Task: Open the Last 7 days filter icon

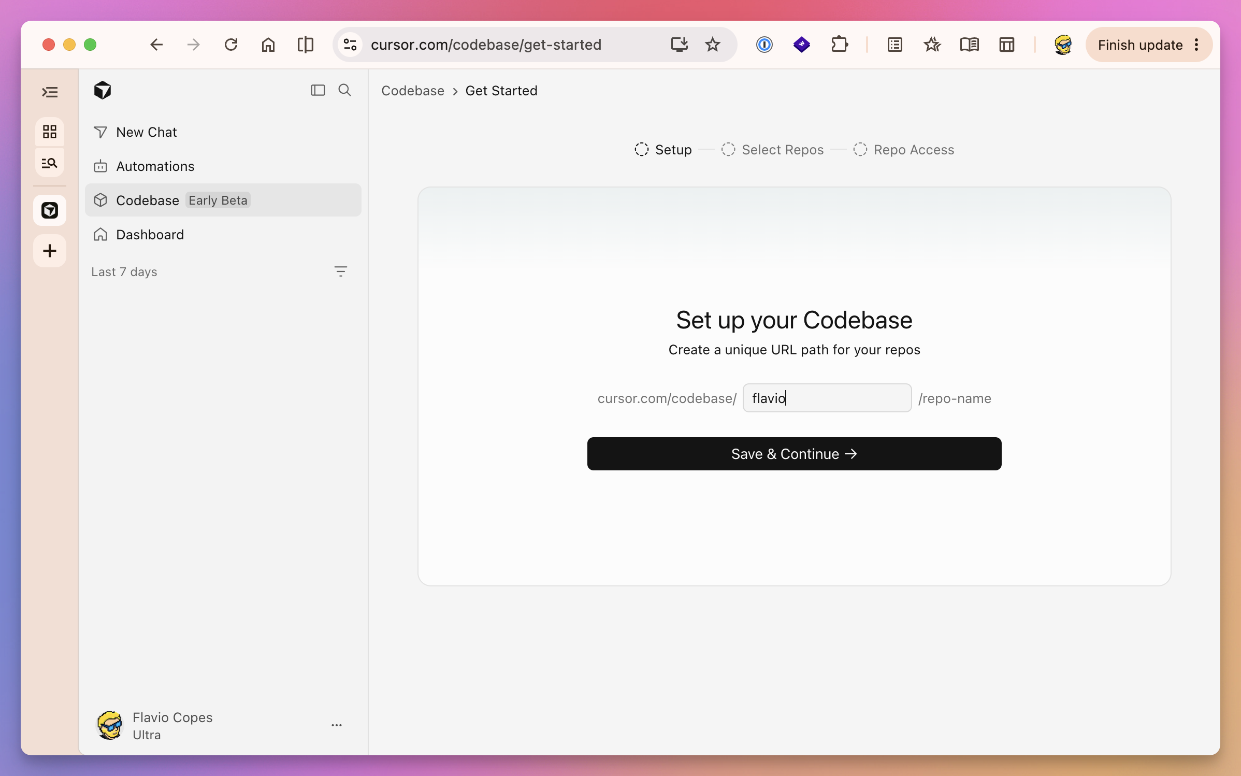Action: pos(340,271)
